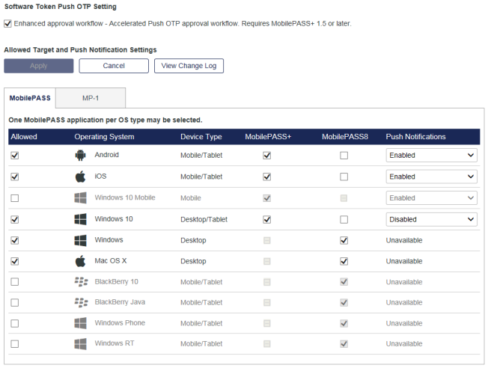This screenshot has width=488, height=368.
Task: Select the MobilePASS8 checkbox for iOS
Action: [x=344, y=177]
